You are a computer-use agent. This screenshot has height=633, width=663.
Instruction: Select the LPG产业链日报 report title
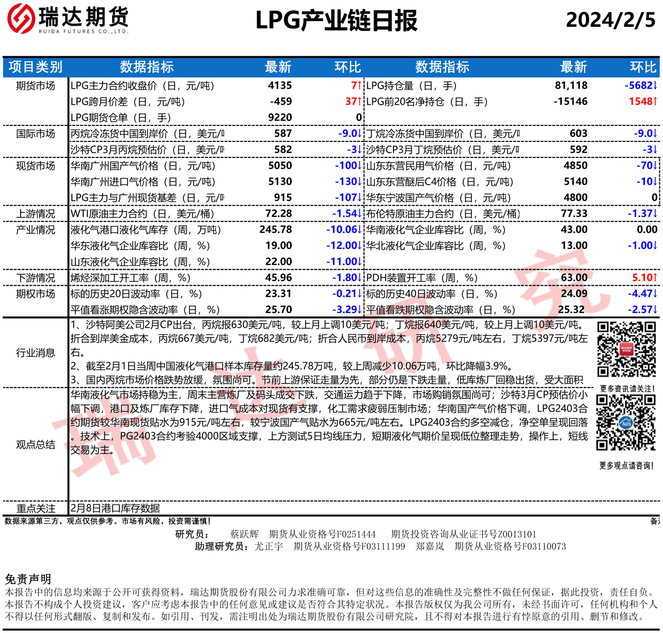[x=336, y=21]
